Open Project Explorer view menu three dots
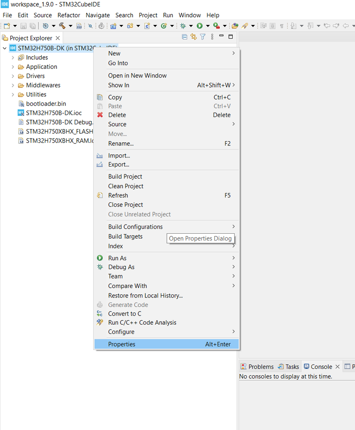This screenshot has height=430, width=355. pos(212,37)
